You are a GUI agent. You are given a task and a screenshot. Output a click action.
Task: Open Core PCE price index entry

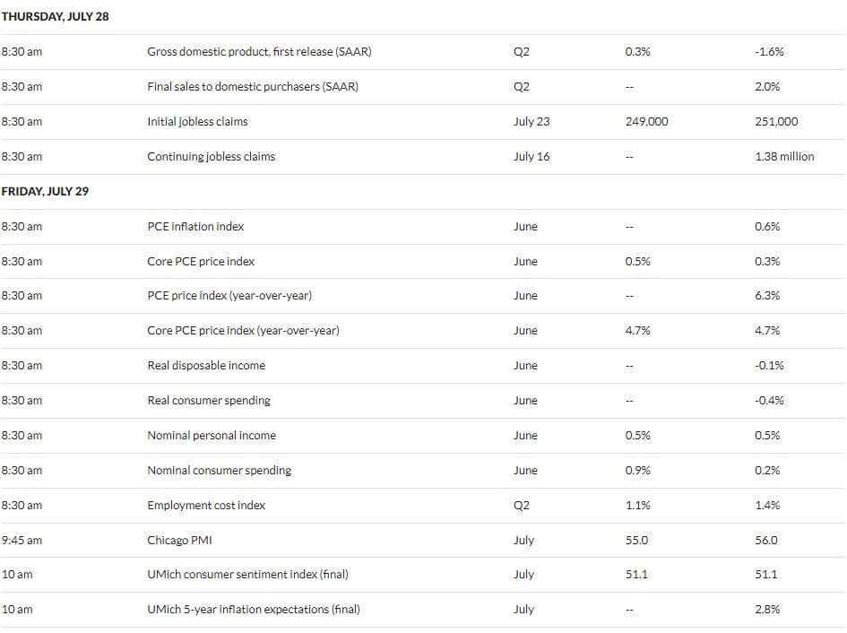pos(201,262)
